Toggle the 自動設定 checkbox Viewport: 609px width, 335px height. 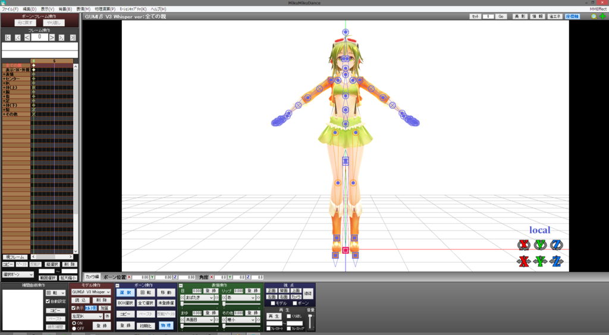(48, 301)
